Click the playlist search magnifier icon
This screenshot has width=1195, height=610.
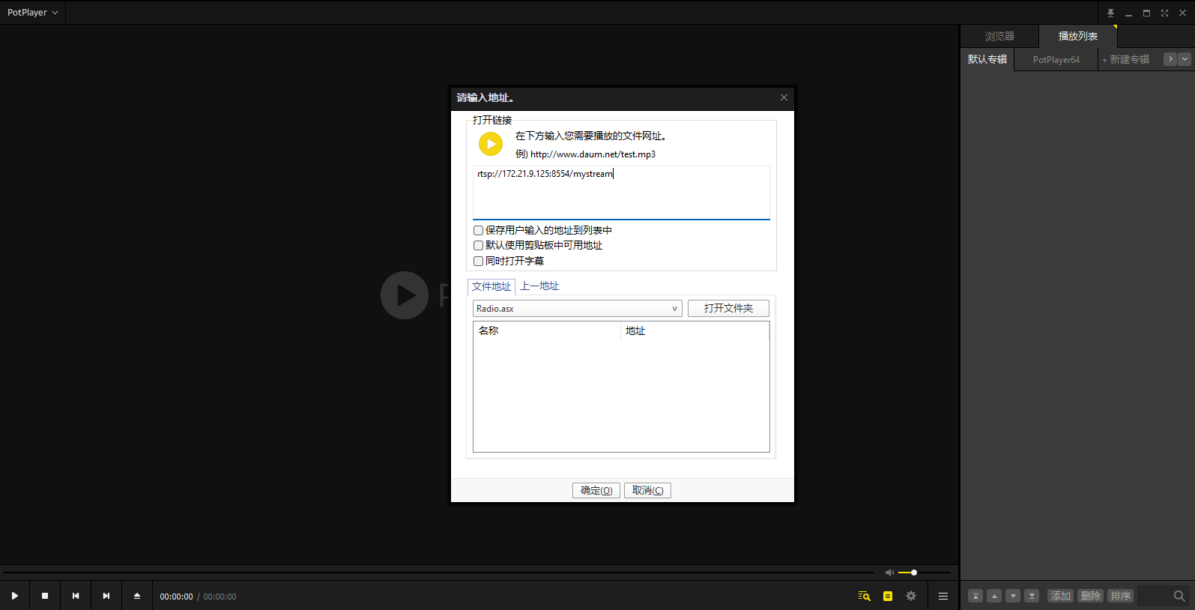click(x=1179, y=597)
